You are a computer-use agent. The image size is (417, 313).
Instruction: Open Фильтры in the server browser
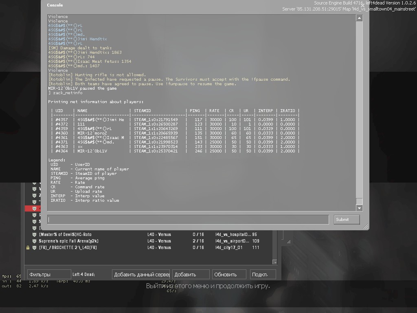point(49,274)
